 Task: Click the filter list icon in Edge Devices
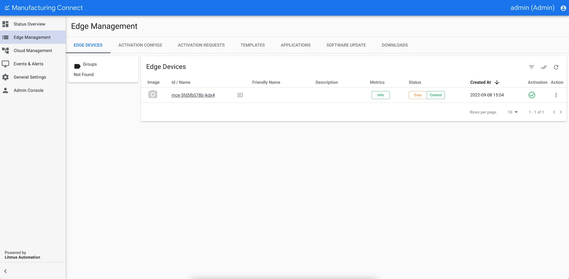[x=531, y=67]
